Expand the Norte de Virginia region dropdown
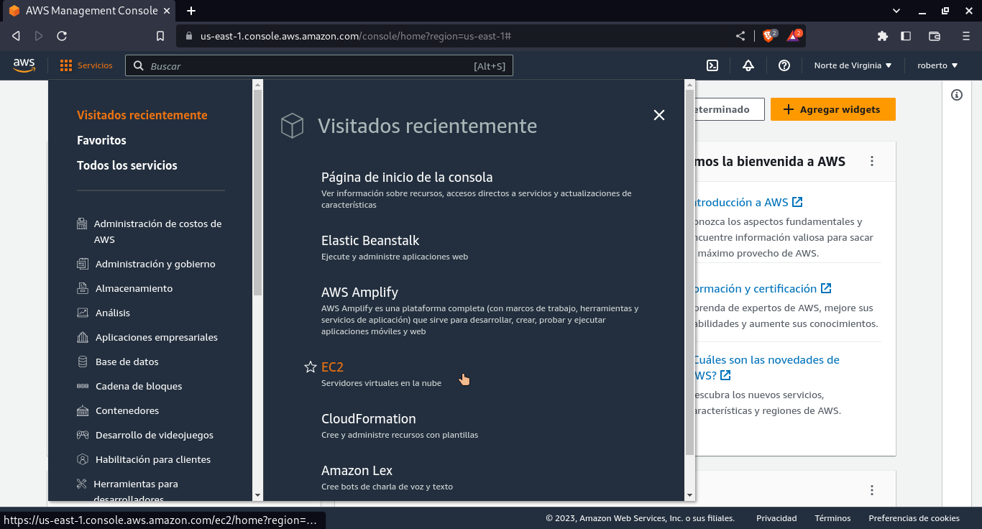 point(853,65)
